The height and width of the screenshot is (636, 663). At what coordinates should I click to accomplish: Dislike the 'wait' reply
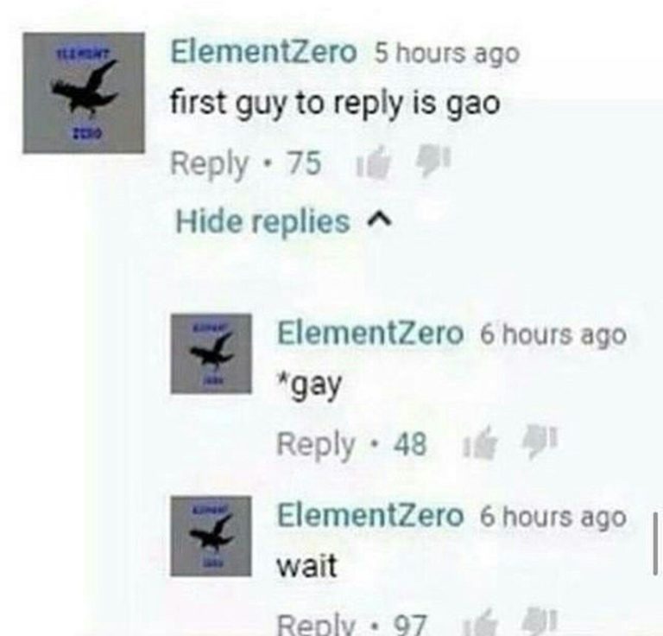pyautogui.click(x=540, y=622)
